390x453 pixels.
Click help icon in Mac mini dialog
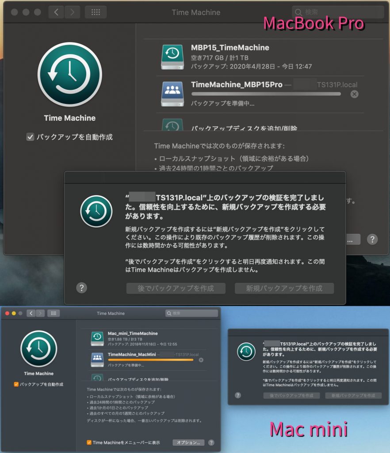(x=238, y=395)
